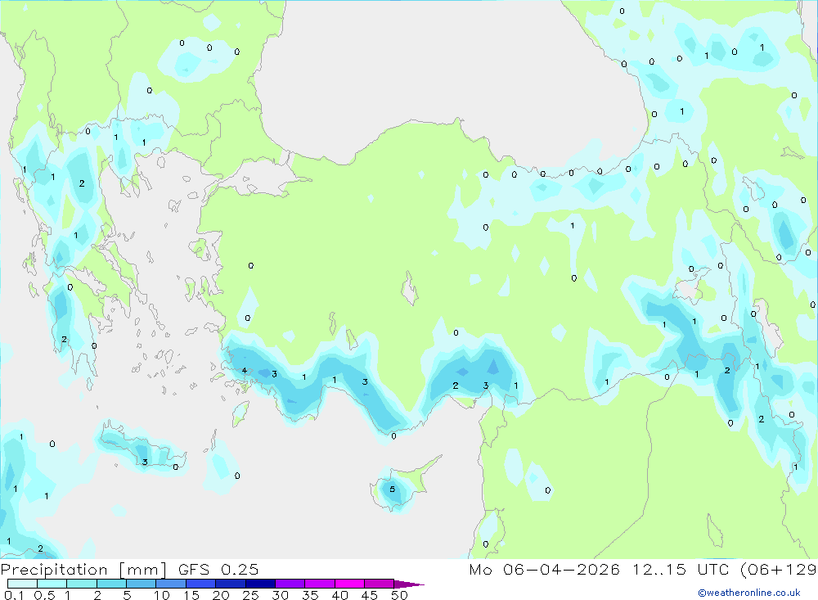The width and height of the screenshot is (818, 600).
Task: Select the 2–5 mm legend swatch
Action: tap(111, 584)
